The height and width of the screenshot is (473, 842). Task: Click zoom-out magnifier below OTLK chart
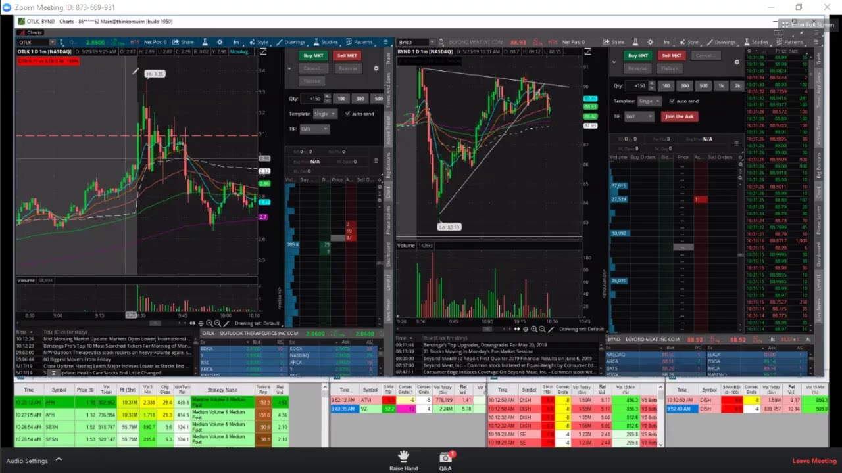point(218,323)
